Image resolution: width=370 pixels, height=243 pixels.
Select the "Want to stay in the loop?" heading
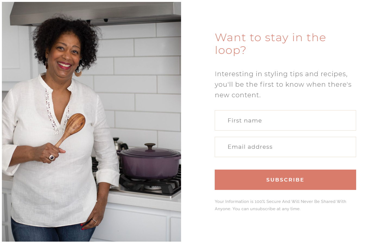point(270,44)
